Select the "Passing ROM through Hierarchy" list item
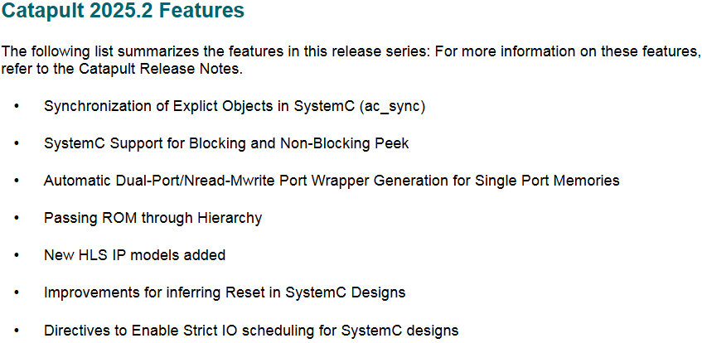 tap(153, 218)
